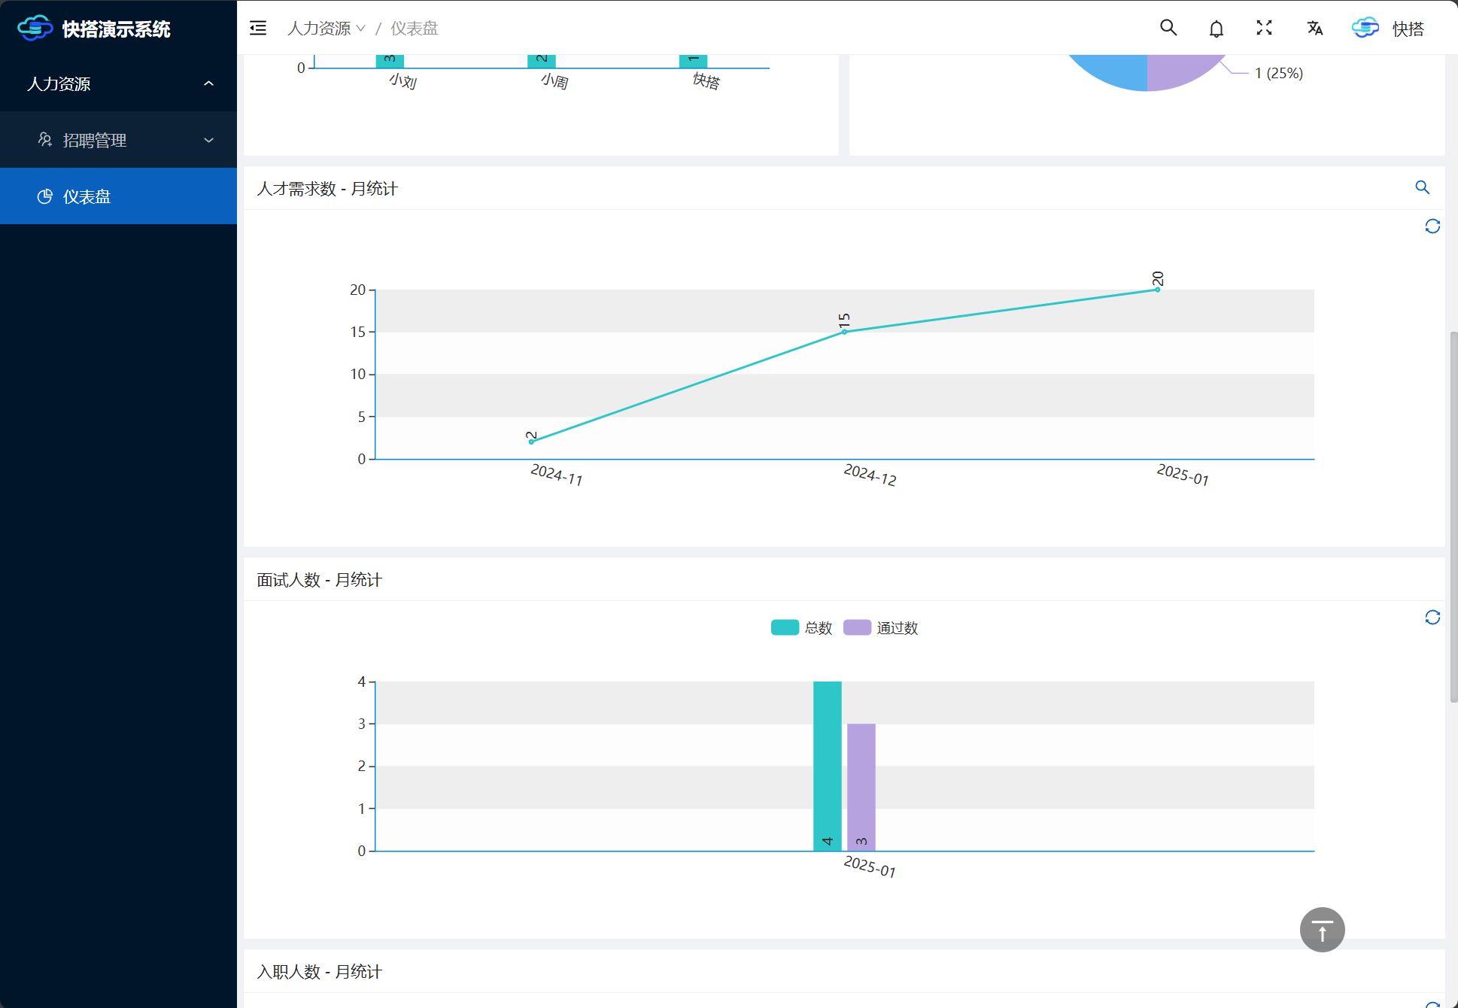Click the 小刘 bar labeled 3

click(x=390, y=61)
